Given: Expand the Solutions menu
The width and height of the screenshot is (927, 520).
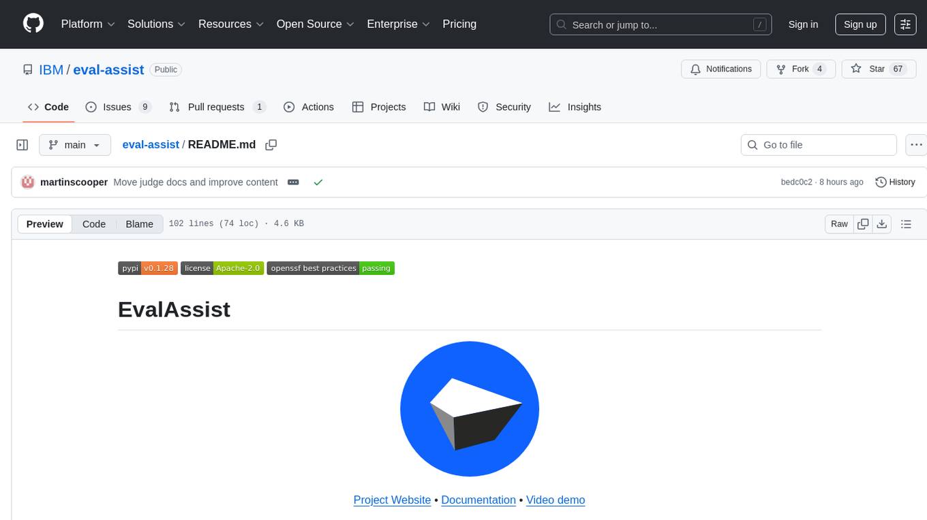Looking at the screenshot, I should 156,24.
